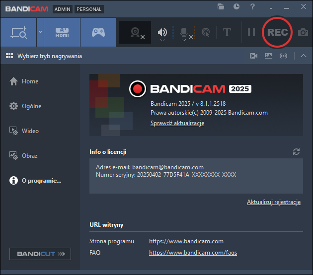
Task: Click the 2025 badge in banner
Action: [x=240, y=89]
